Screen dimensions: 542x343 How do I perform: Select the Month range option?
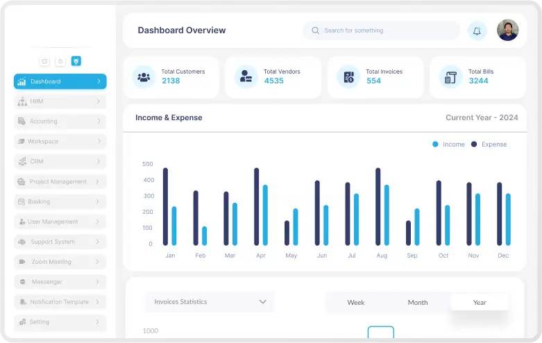(x=418, y=303)
